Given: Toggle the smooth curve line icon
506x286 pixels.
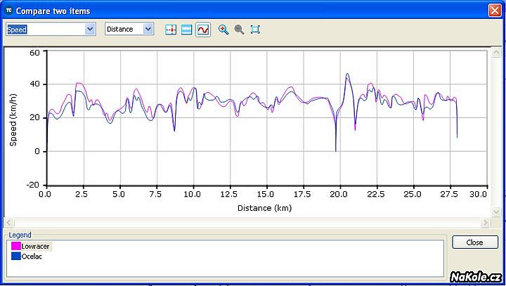Looking at the screenshot, I should 202,30.
